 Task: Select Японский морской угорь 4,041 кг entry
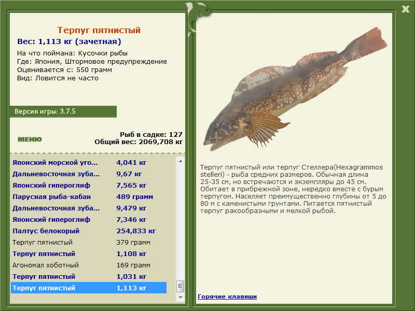coord(88,162)
